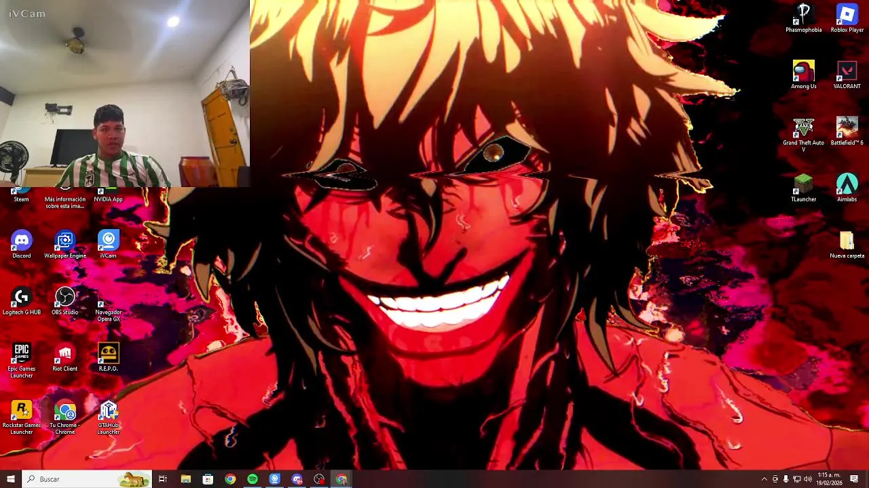Image resolution: width=869 pixels, height=488 pixels.
Task: Open the Windows Start menu
Action: (x=11, y=479)
